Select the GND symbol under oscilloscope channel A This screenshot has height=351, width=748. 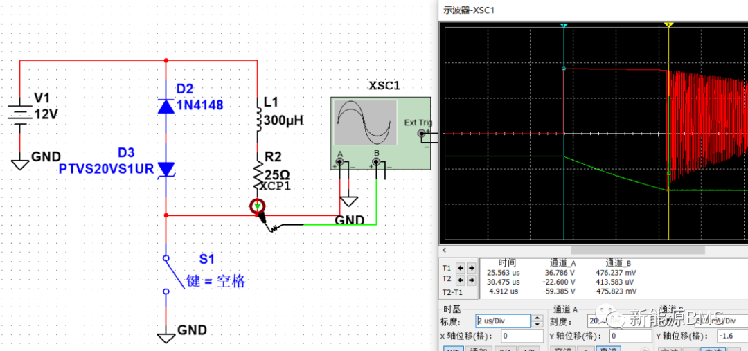pos(349,201)
